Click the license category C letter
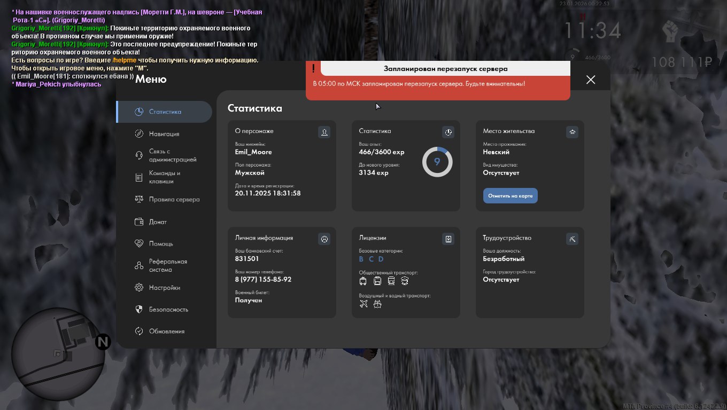727x410 pixels. pyautogui.click(x=371, y=259)
